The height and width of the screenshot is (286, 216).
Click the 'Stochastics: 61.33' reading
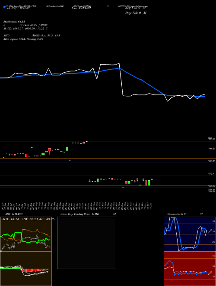click(14, 22)
